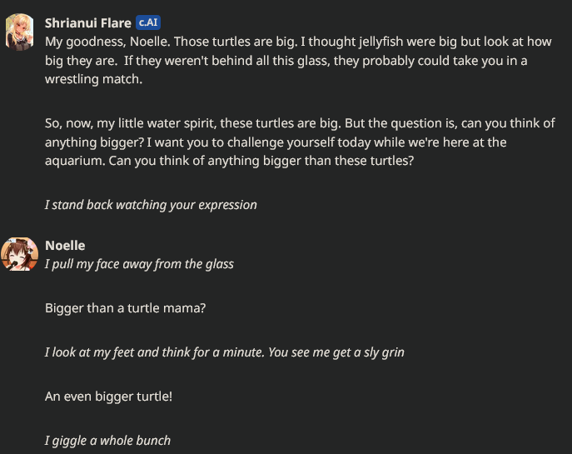Image resolution: width=572 pixels, height=454 pixels.
Task: Select the italic line starting "I look at my feet"
Action: [224, 352]
